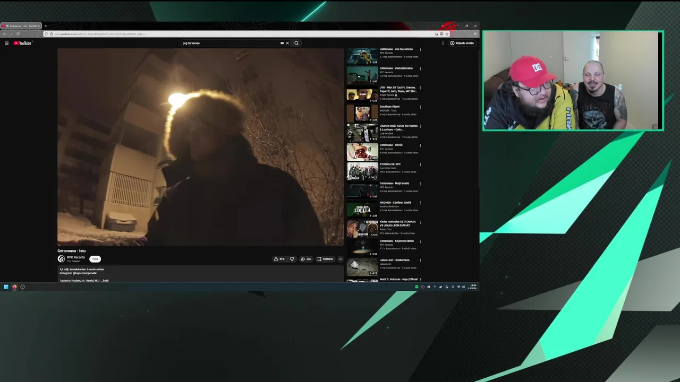Open options menu for 'Kirdez muistelee' video
The width and height of the screenshot is (680, 382).
[x=421, y=222]
